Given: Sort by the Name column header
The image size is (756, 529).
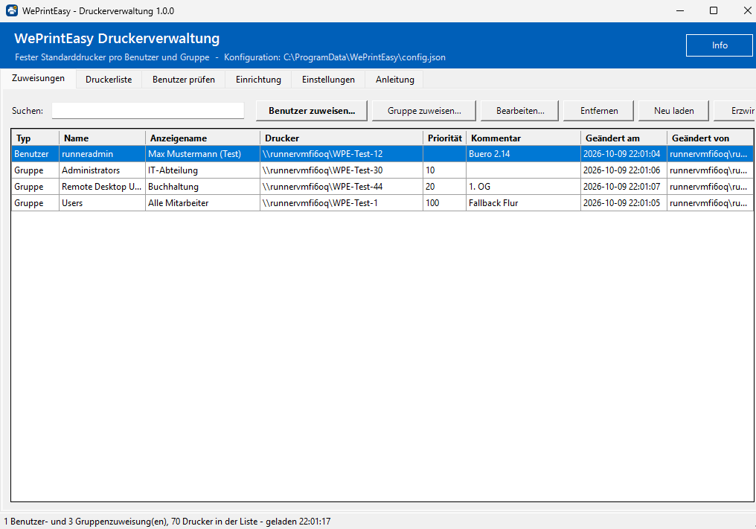Looking at the screenshot, I should [102, 138].
